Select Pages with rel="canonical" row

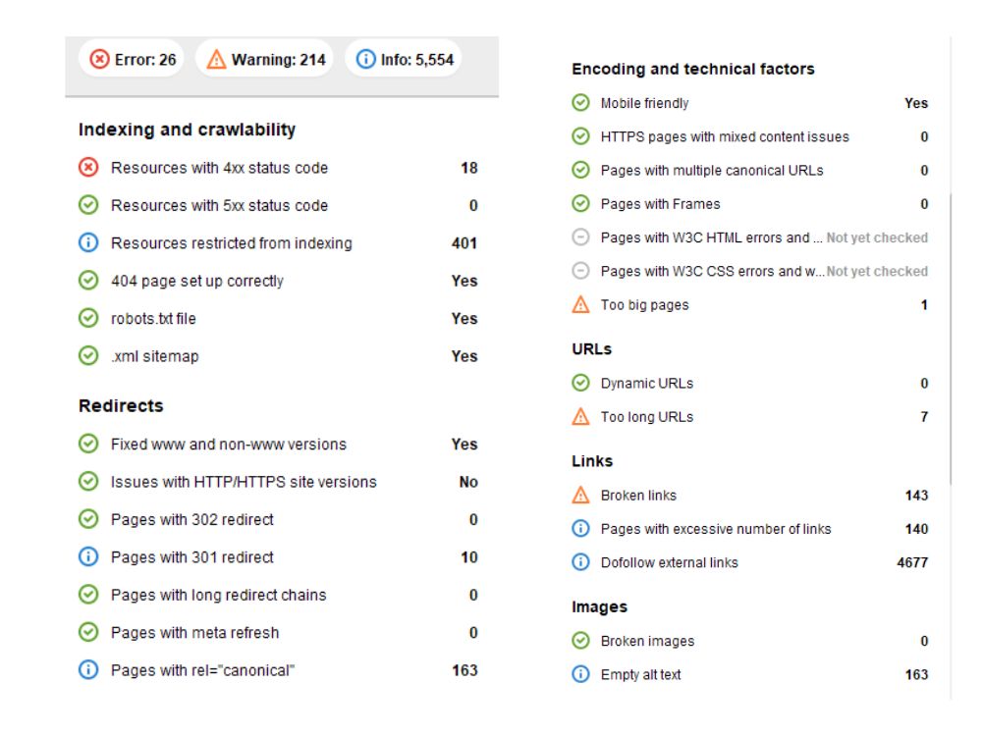(278, 670)
